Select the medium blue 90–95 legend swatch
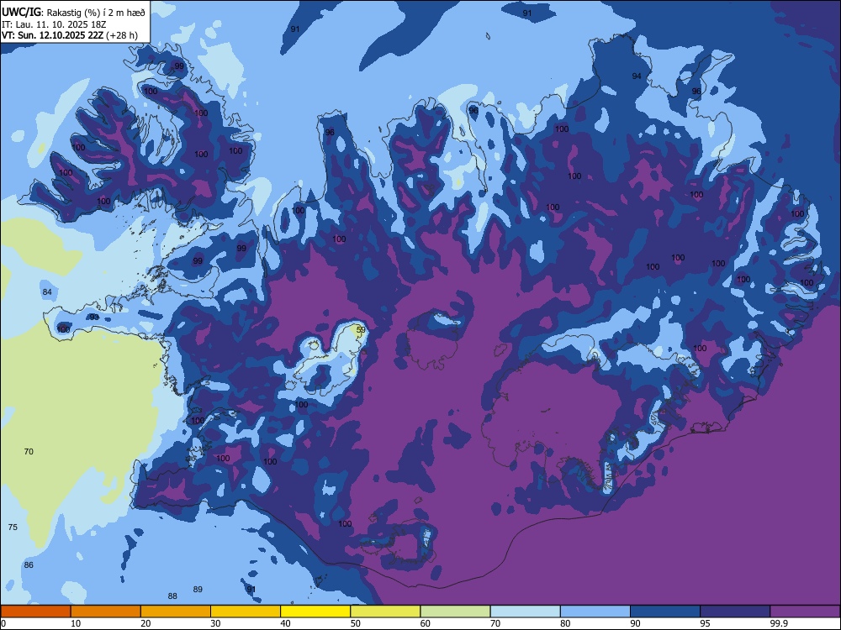 pyautogui.click(x=665, y=612)
